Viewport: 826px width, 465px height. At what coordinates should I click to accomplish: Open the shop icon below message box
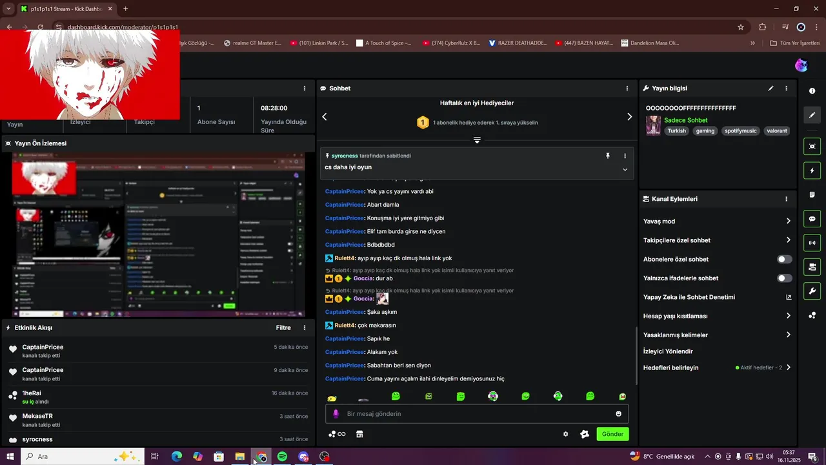(x=359, y=434)
